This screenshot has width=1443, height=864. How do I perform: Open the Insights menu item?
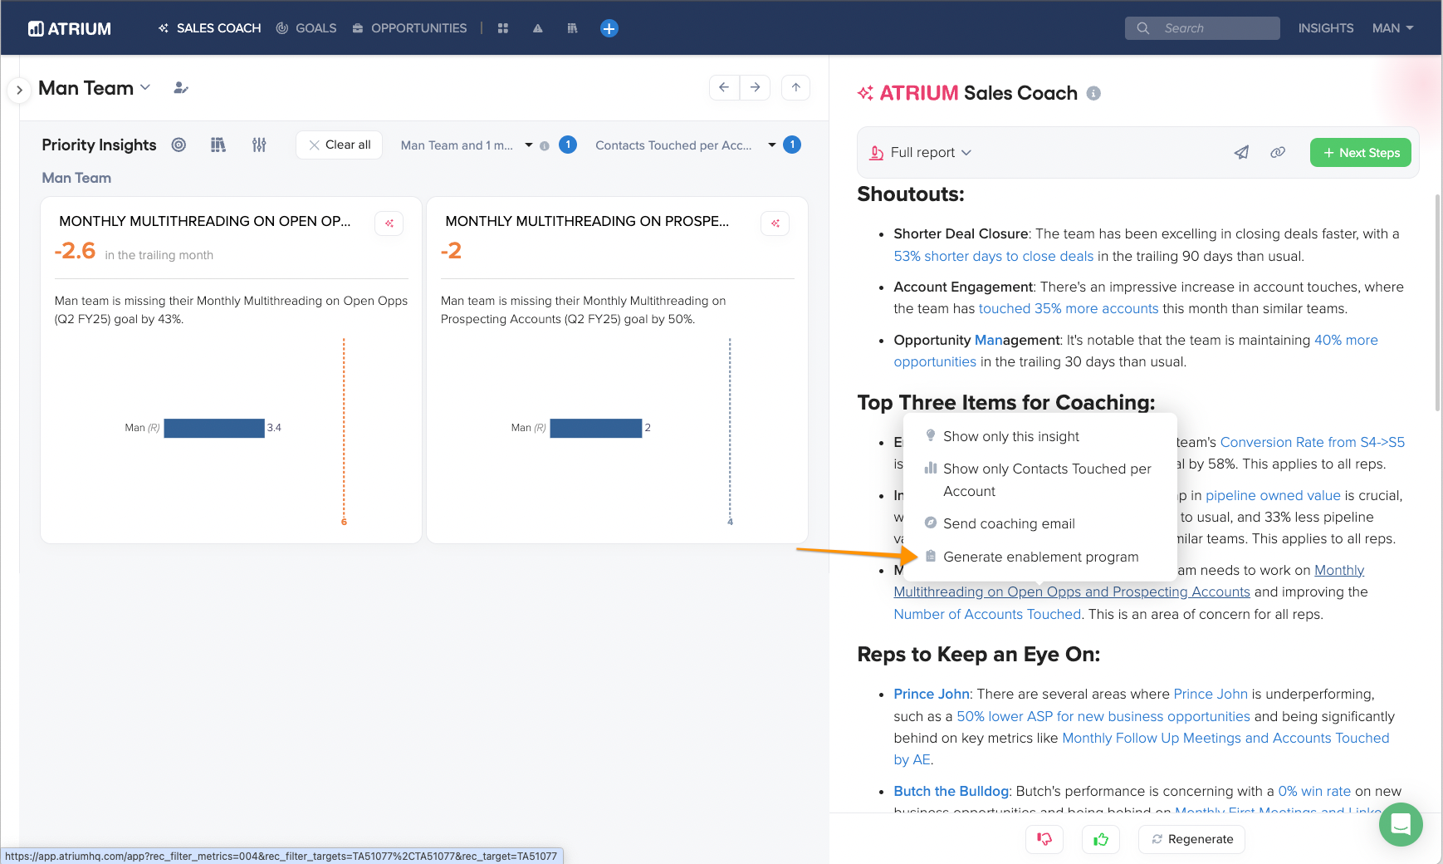pyautogui.click(x=1326, y=28)
